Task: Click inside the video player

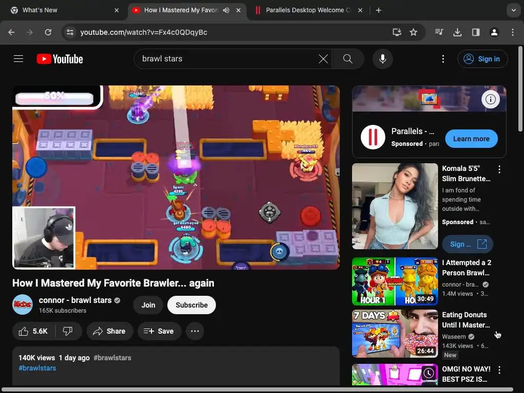Action: tap(176, 178)
